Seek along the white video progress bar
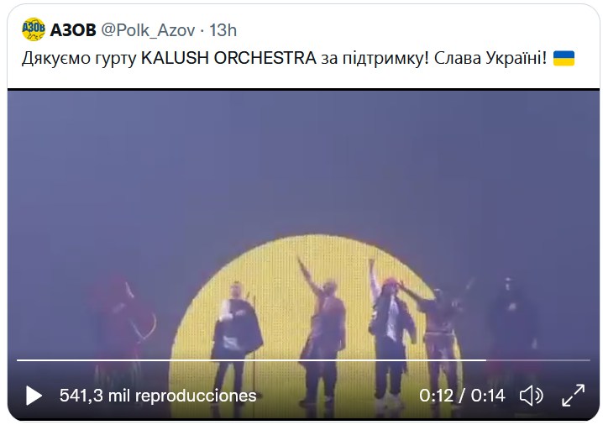603x425 pixels. 303,360
